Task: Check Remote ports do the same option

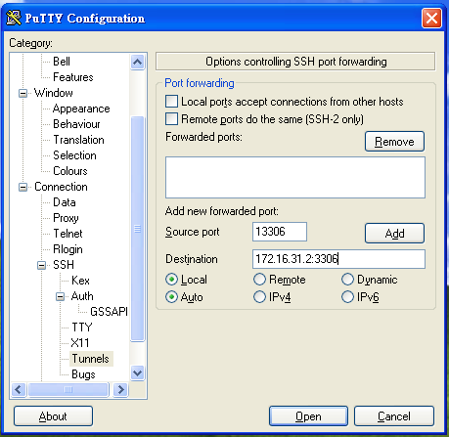Action: [171, 119]
